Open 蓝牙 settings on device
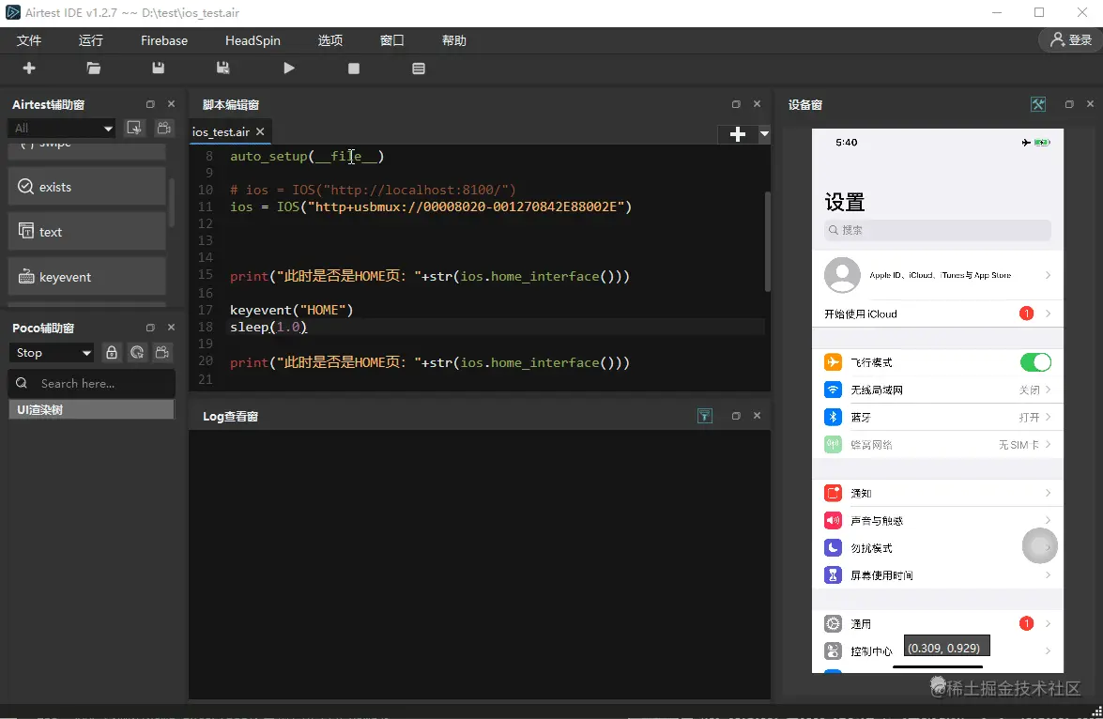1103x719 pixels. 938,417
